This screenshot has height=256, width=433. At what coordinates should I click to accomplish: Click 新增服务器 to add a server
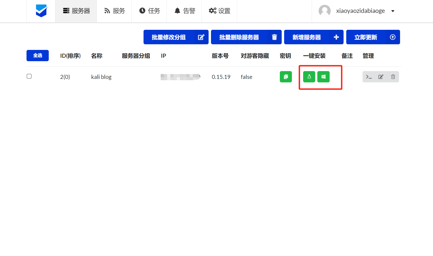point(314,37)
